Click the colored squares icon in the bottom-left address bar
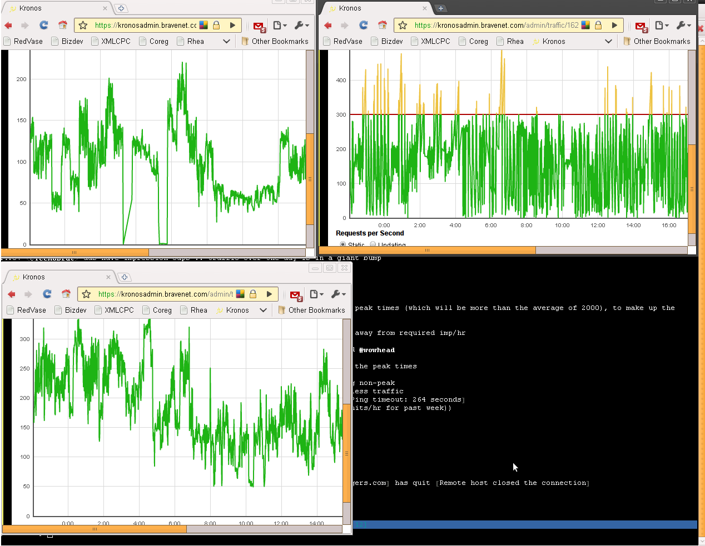705x546 pixels. 240,294
